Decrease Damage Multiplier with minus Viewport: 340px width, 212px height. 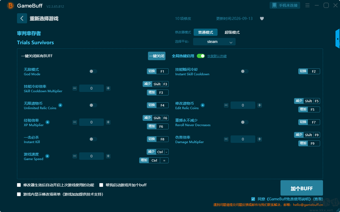[226, 139]
